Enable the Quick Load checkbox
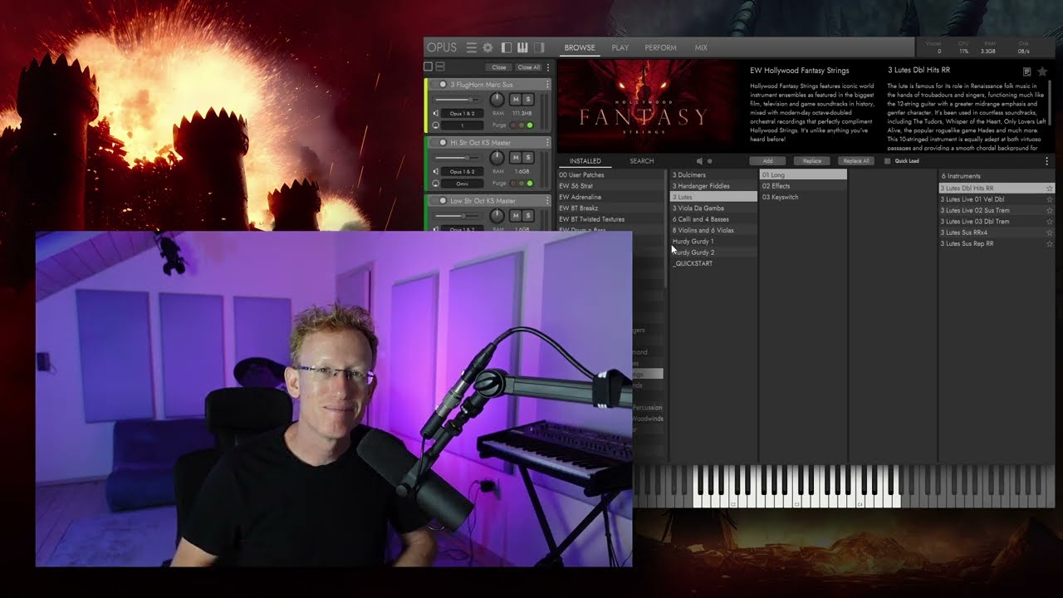The width and height of the screenshot is (1063, 598). tap(888, 161)
